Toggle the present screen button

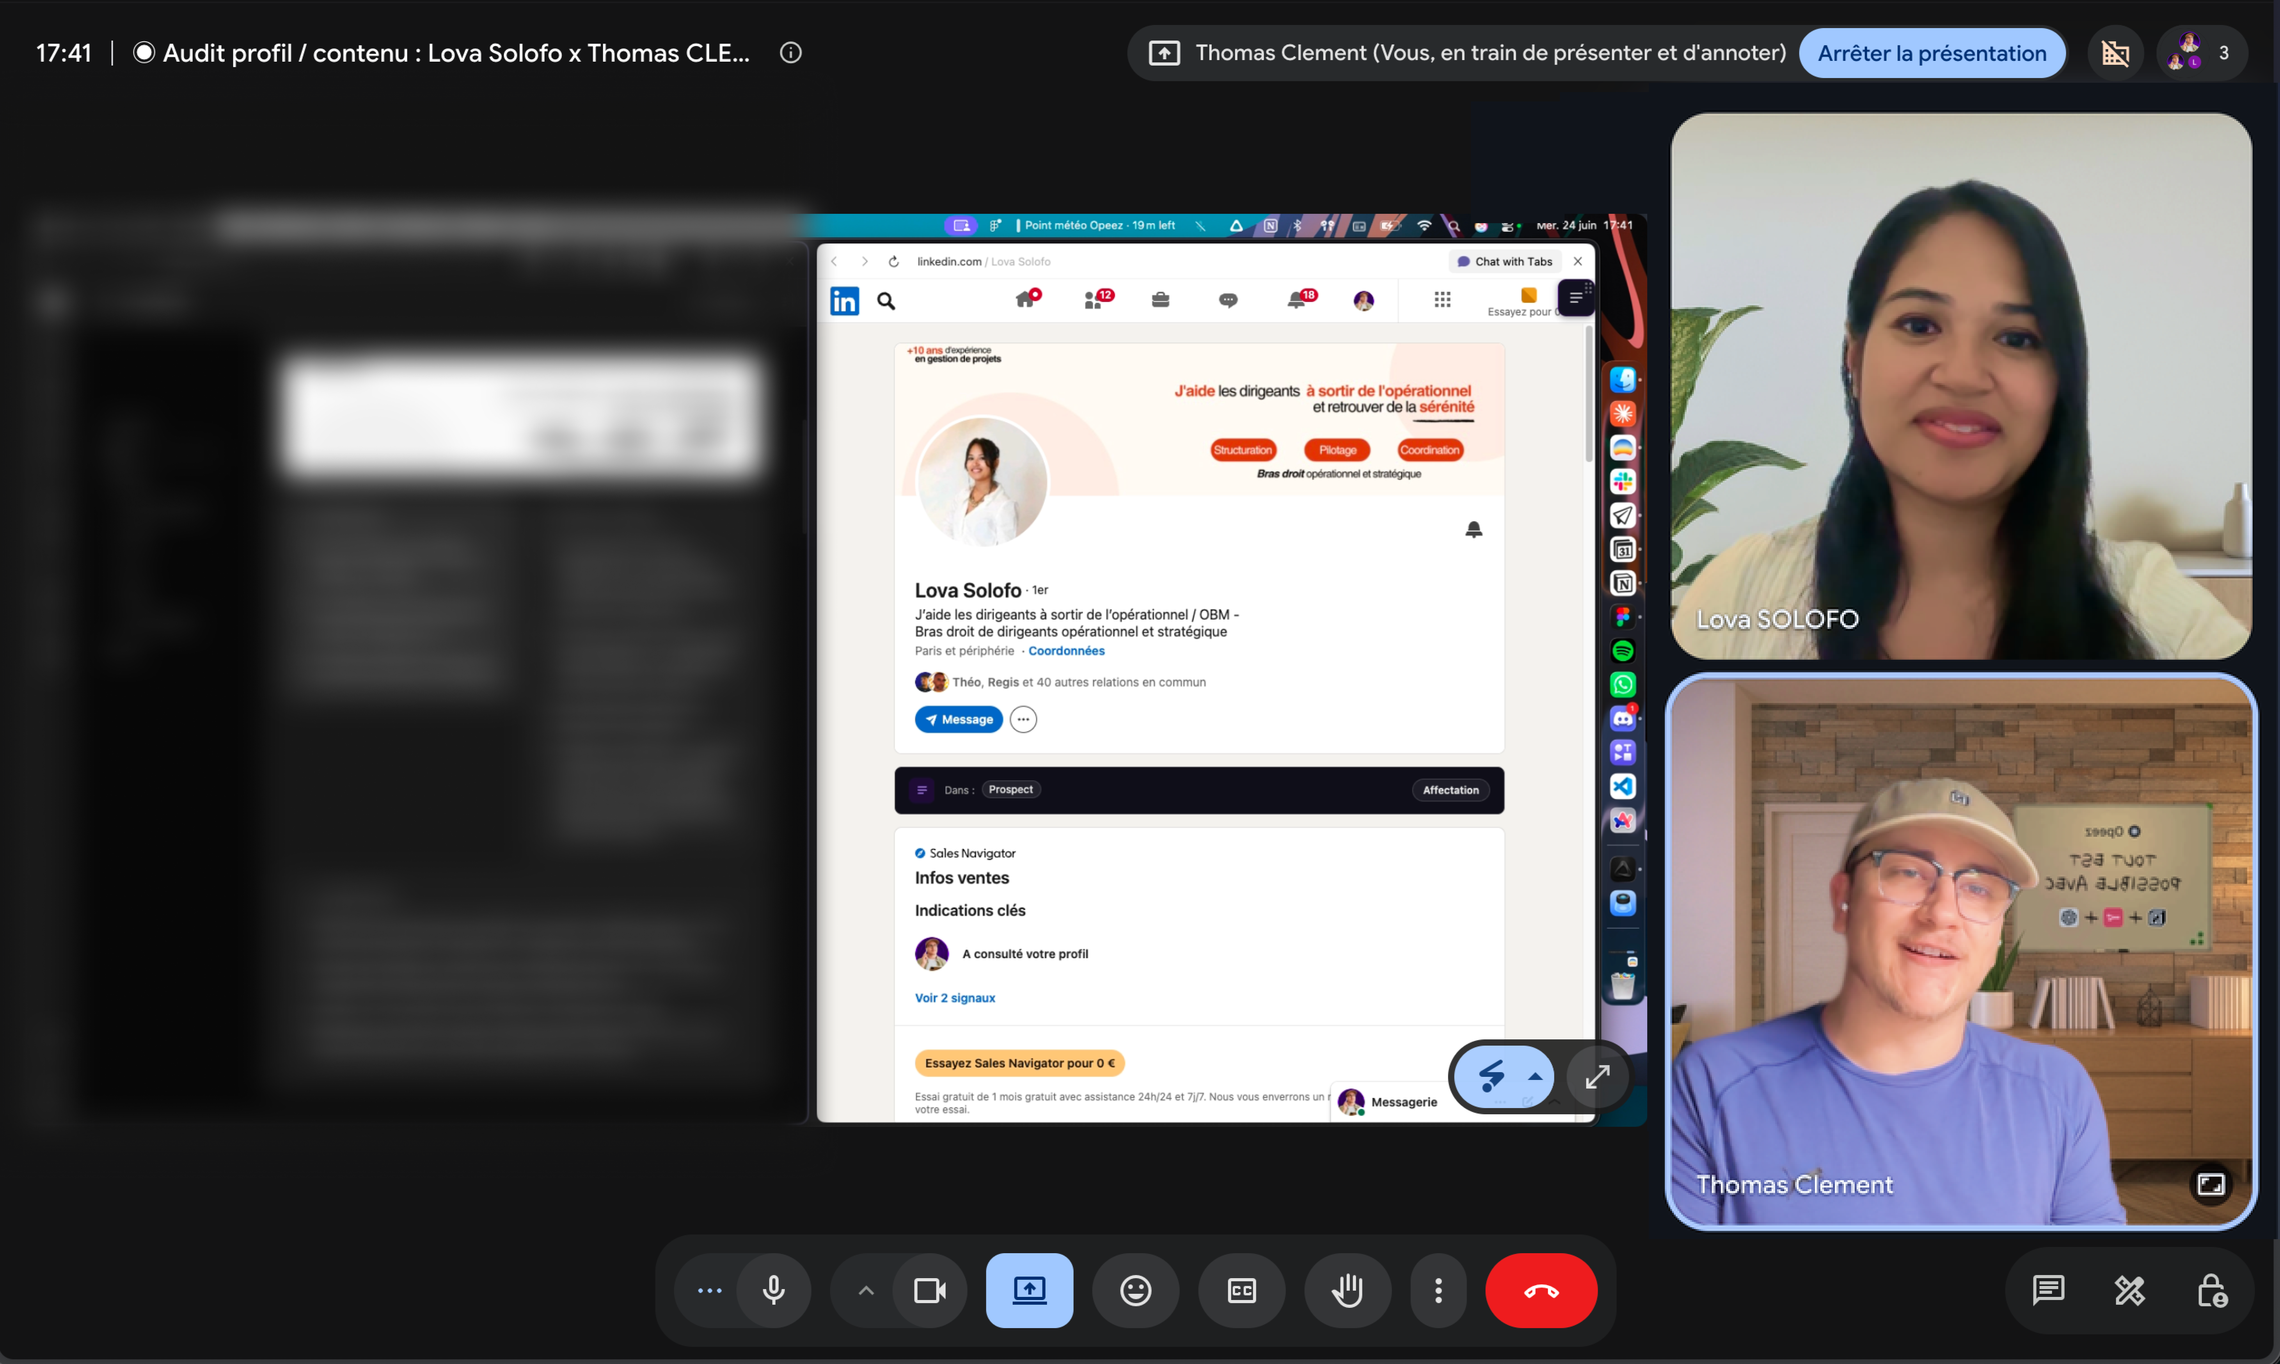tap(1029, 1291)
